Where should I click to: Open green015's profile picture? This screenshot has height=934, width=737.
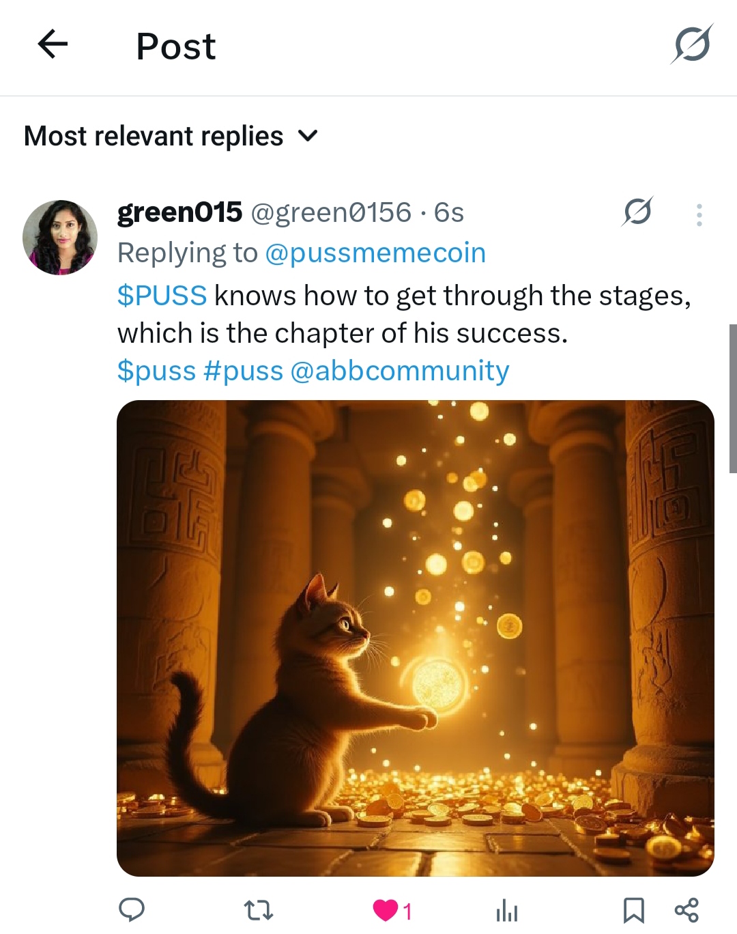(60, 238)
